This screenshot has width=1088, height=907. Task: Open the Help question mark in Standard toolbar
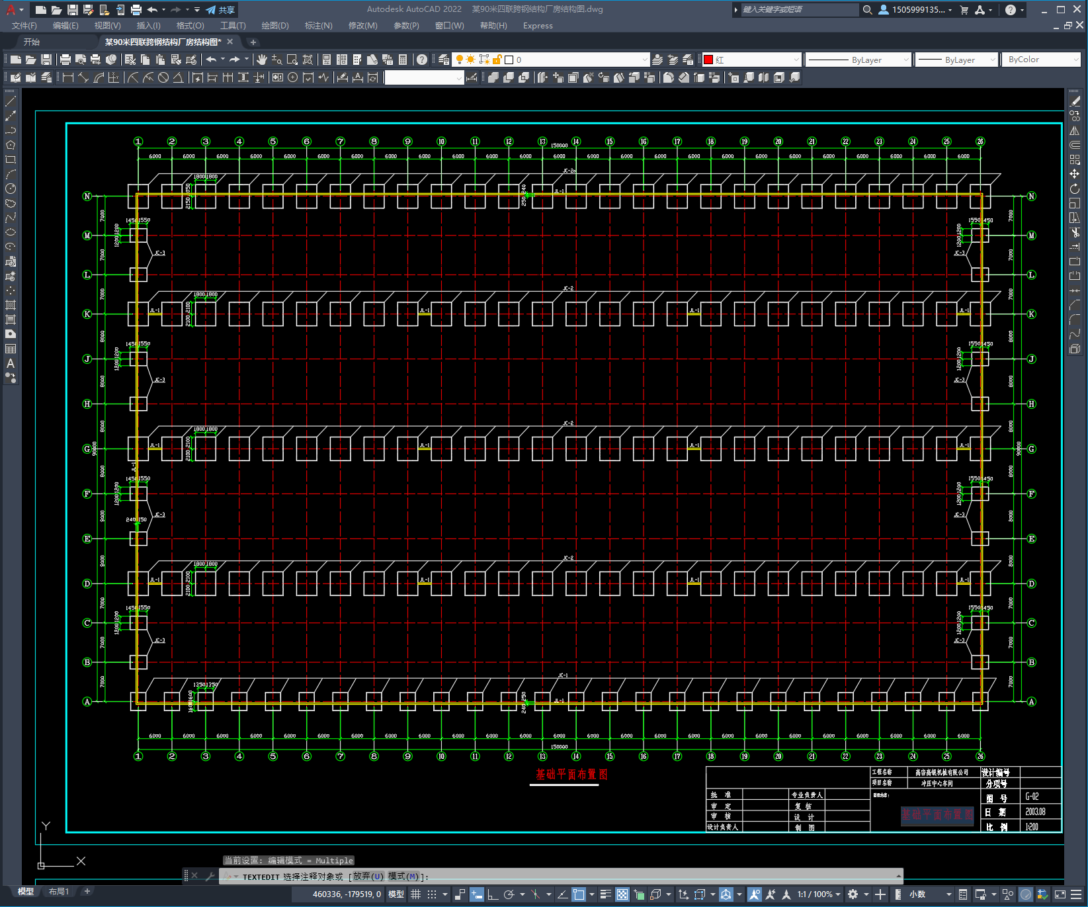(x=422, y=60)
